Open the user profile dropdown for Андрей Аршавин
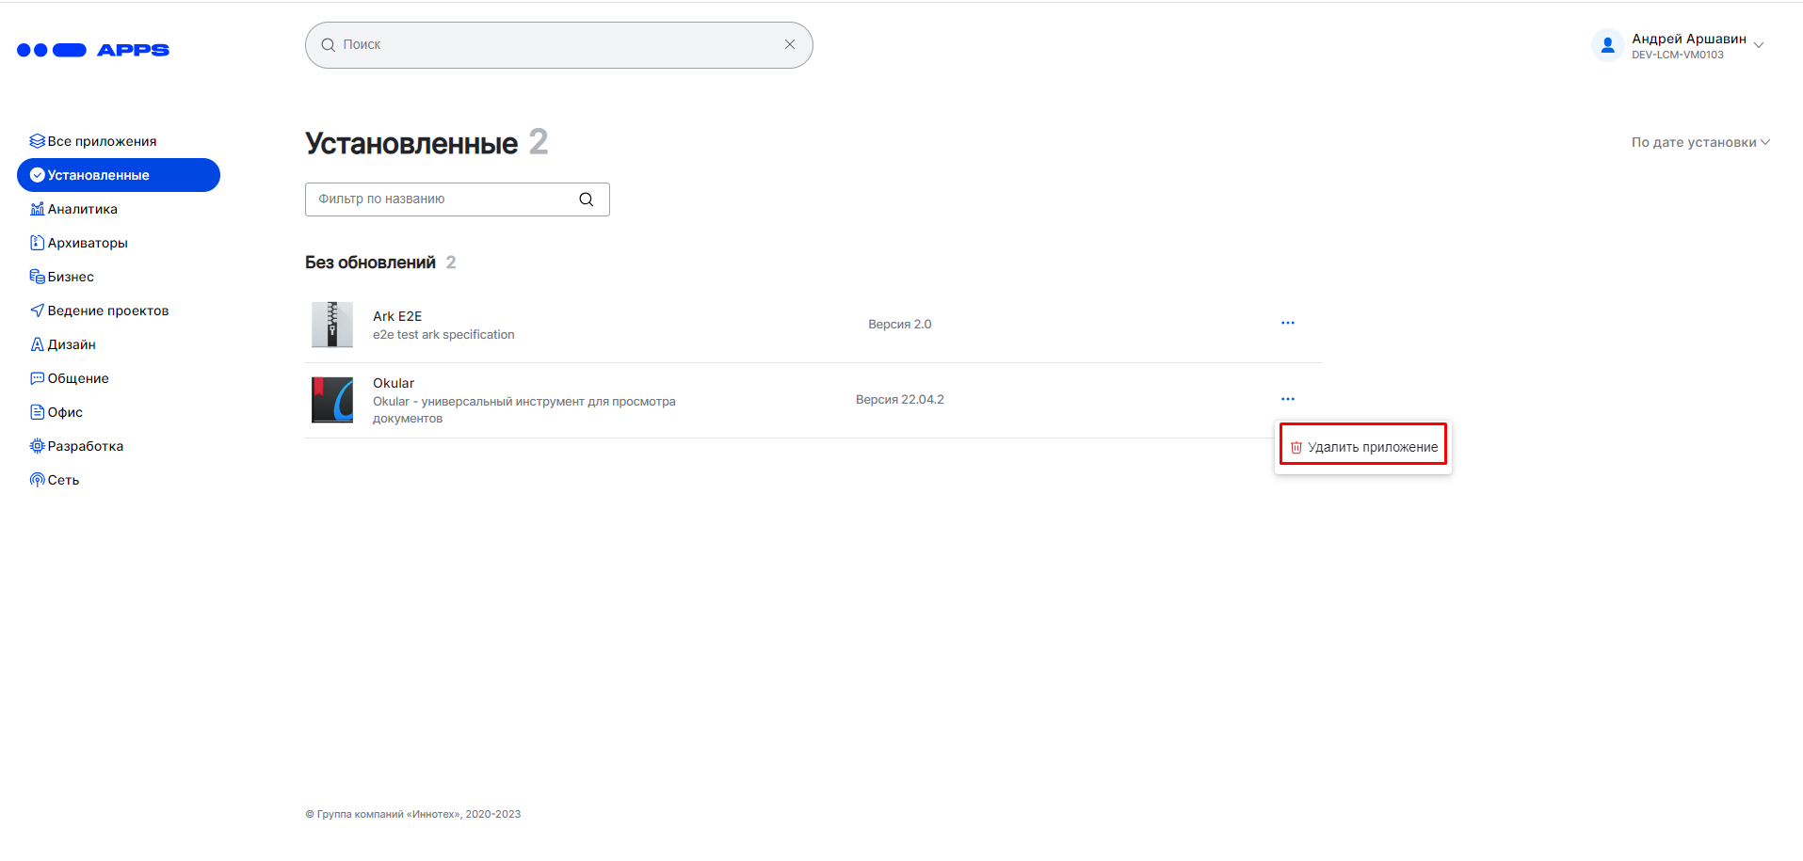1803x861 pixels. 1758,45
